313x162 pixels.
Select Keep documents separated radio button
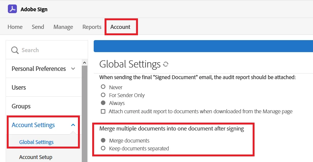[103, 148]
